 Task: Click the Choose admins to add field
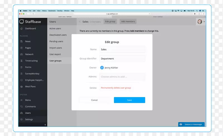tap(122, 77)
